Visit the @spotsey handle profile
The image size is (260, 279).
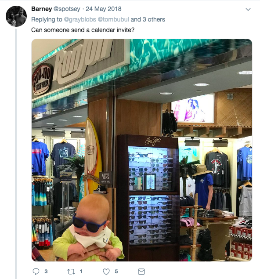(67, 9)
